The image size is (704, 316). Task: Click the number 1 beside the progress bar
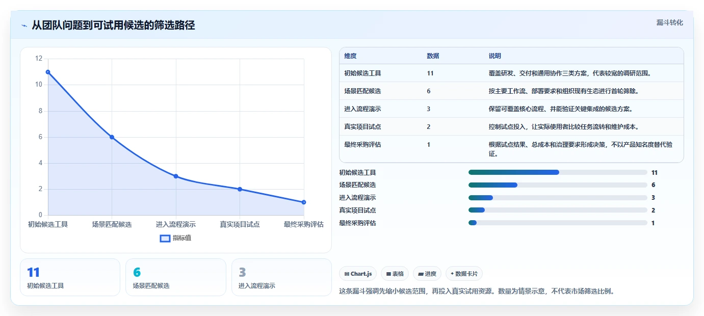(x=653, y=223)
